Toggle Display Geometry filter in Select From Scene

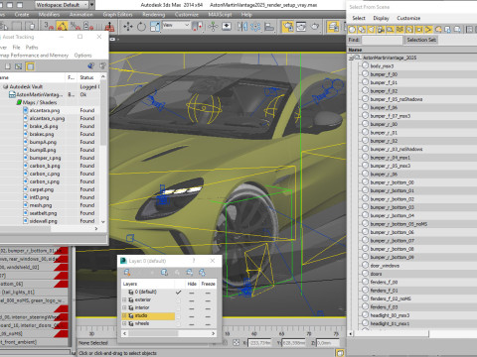point(352,30)
